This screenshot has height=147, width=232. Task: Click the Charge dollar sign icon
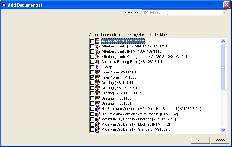97,67
